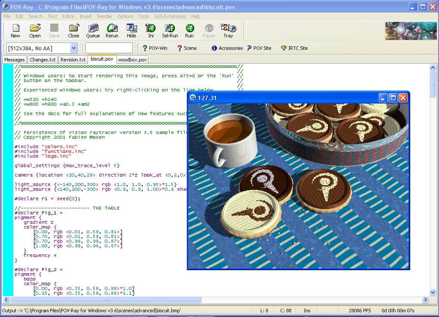This screenshot has width=439, height=317.
Task: Minimize the render preview window
Action: pos(383,98)
